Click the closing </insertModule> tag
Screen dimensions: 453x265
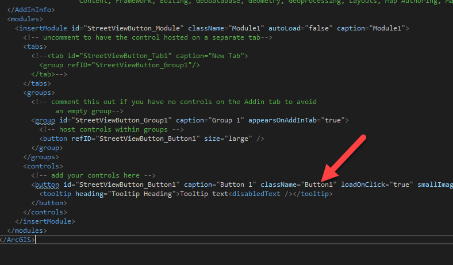coord(45,221)
